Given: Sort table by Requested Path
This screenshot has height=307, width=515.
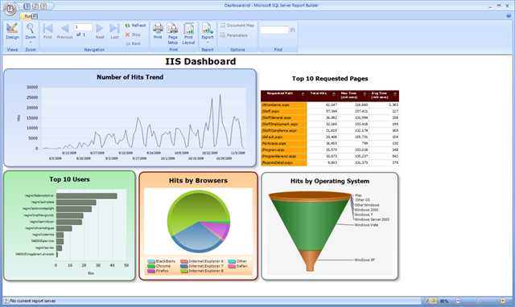Looking at the screenshot, I should [303, 95].
